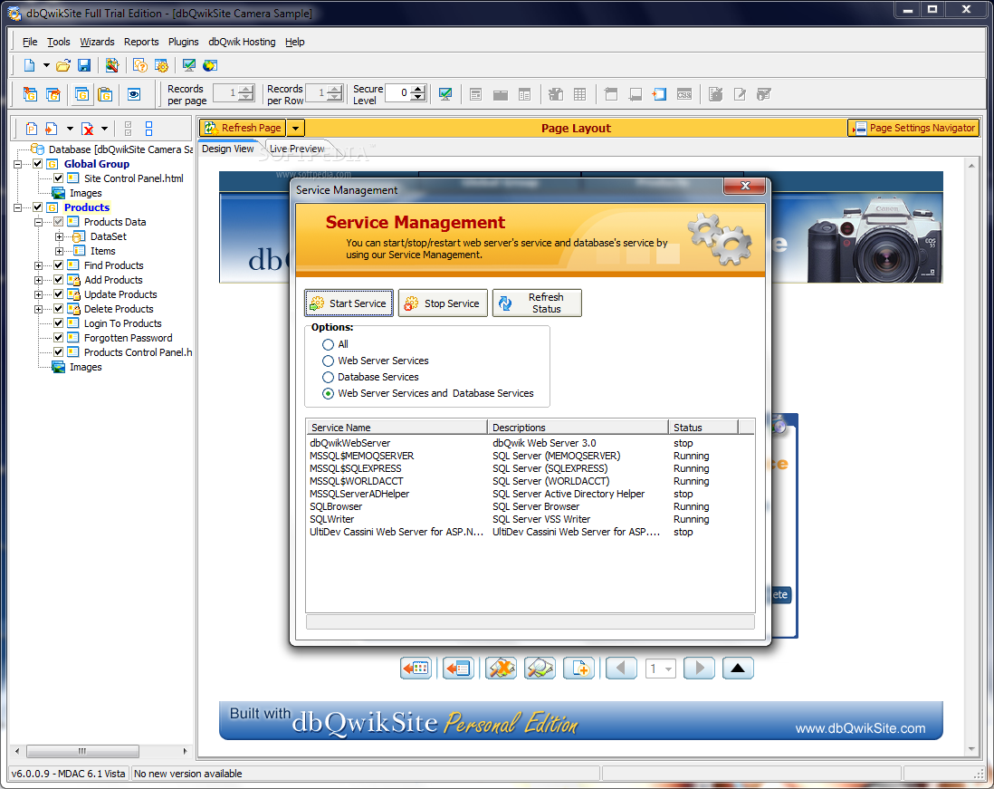Click the Stop Service button
Image resolution: width=994 pixels, height=789 pixels.
point(443,303)
